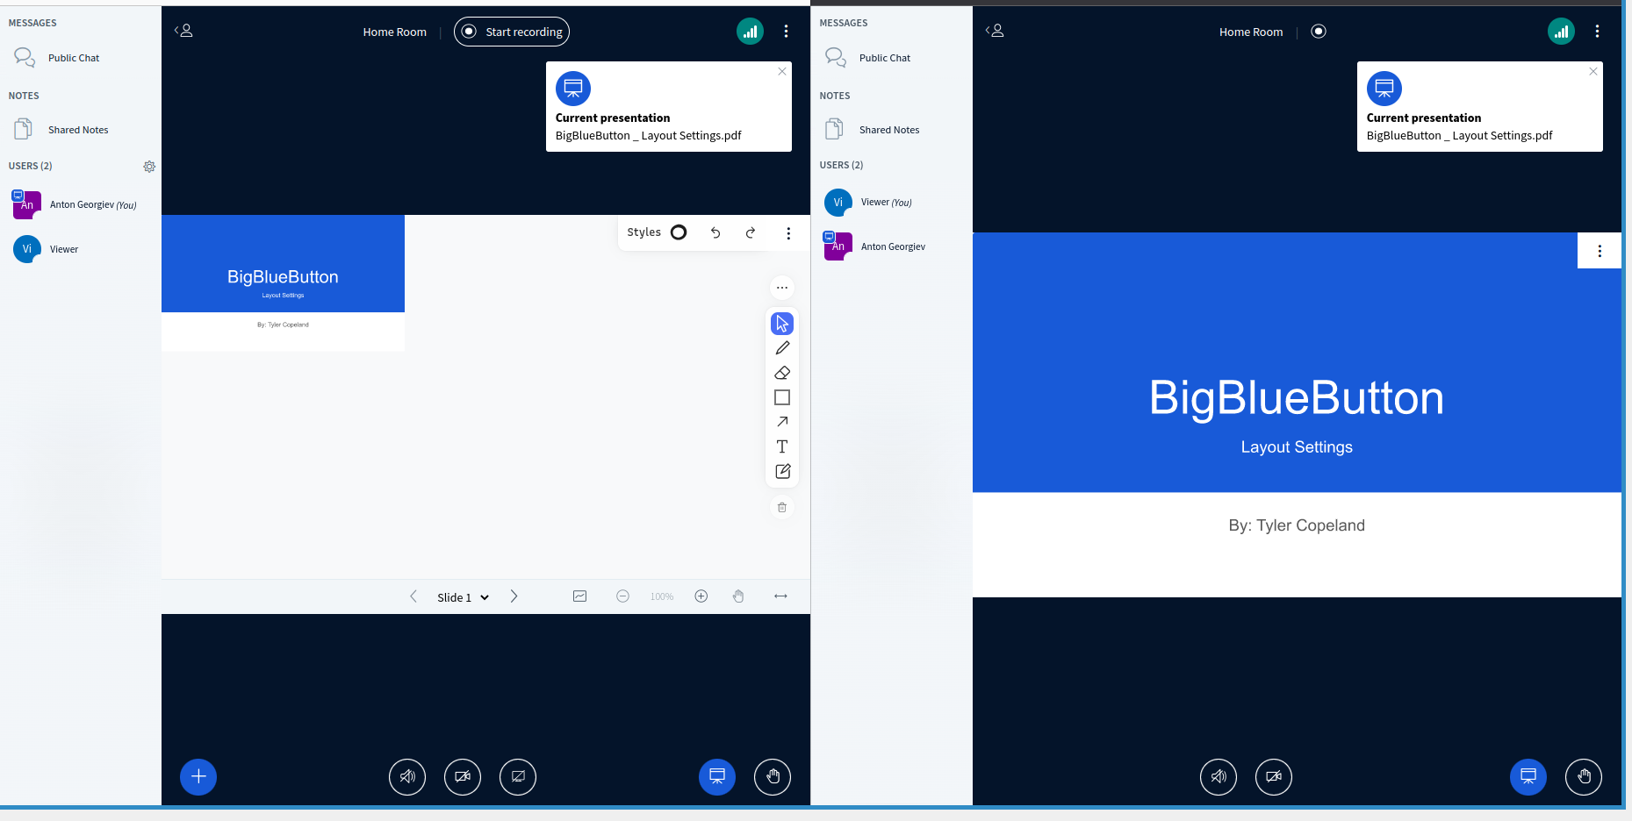
Task: Select the Text tool on the whiteboard
Action: tap(781, 446)
